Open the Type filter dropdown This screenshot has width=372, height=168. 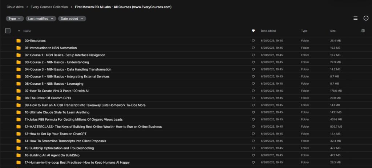click(15, 19)
